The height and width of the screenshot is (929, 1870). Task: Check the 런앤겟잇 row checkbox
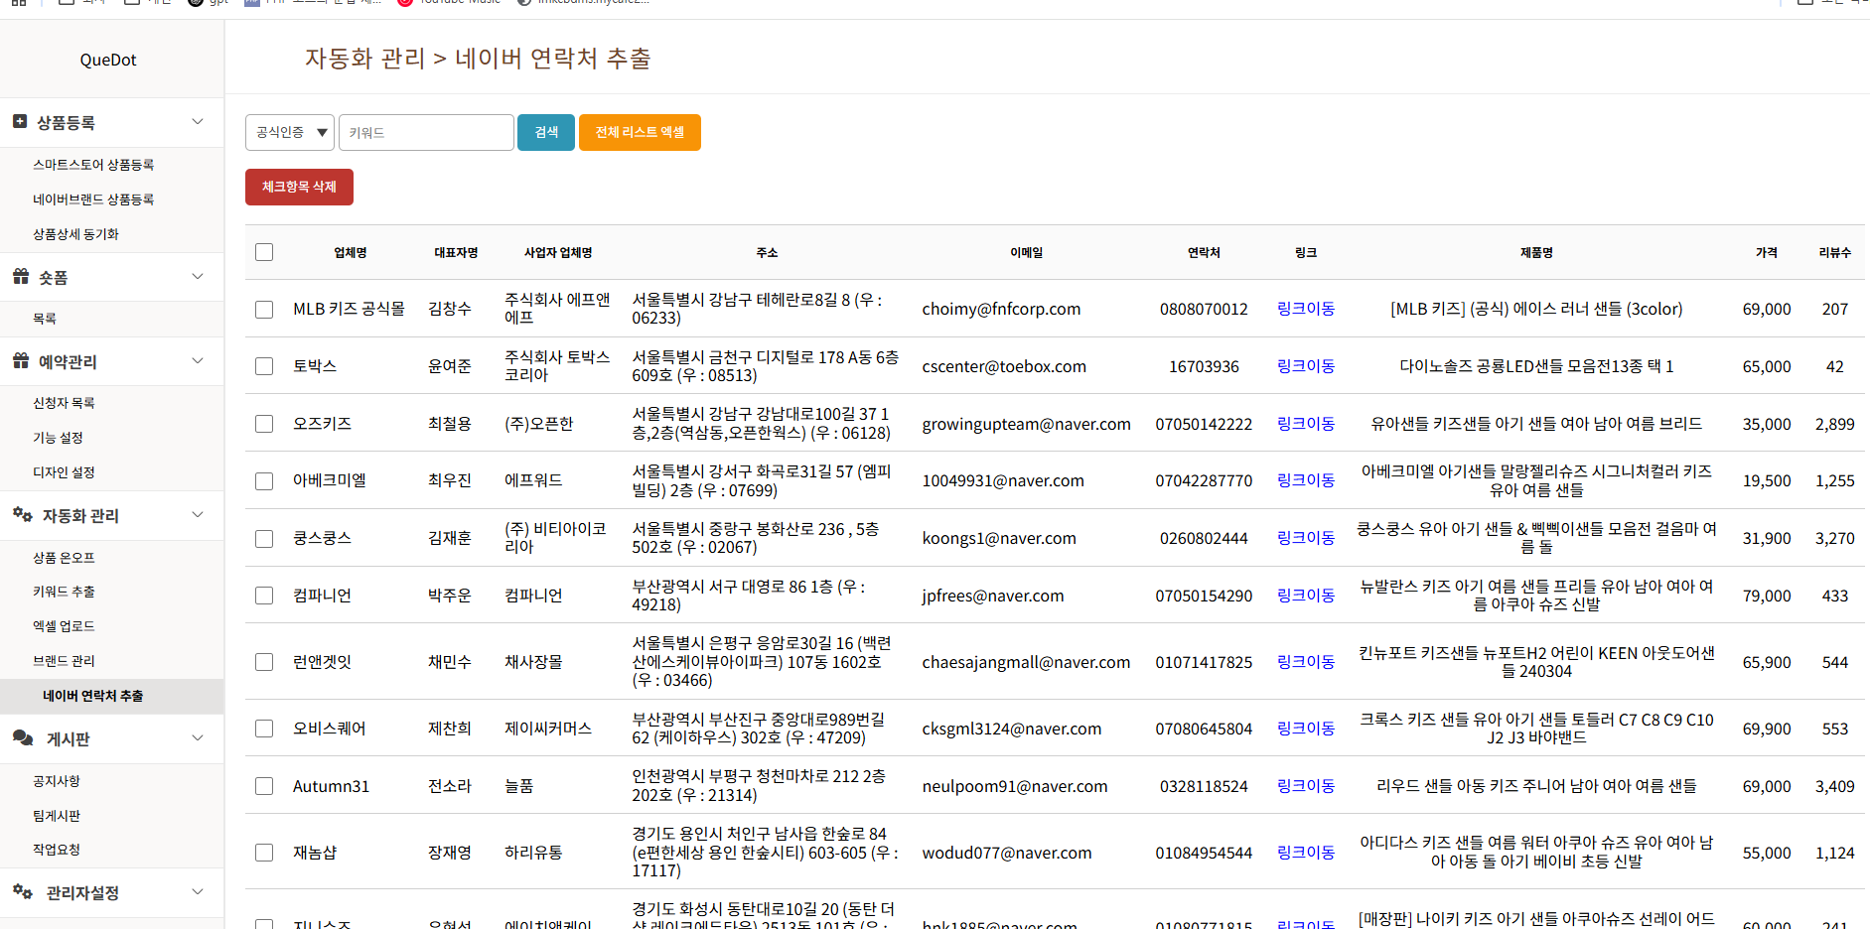[264, 662]
